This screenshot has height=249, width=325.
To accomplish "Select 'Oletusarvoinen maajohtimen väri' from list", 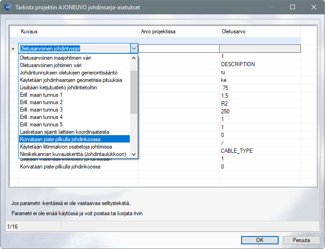I will click(x=55, y=58).
